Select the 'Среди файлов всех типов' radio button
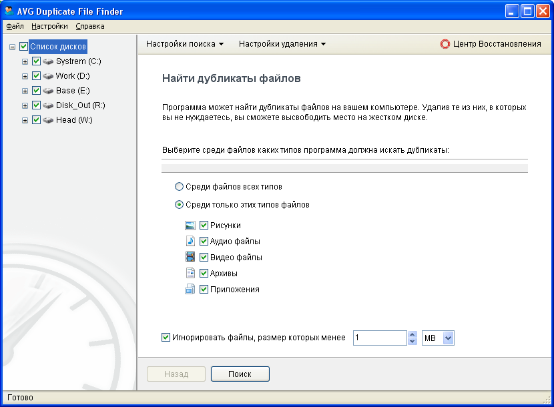 [x=179, y=187]
